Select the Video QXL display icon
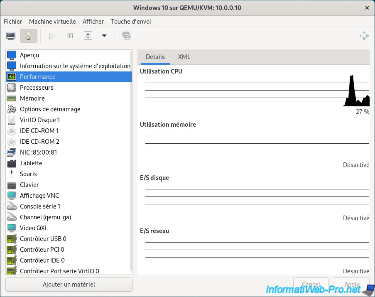Image resolution: width=375 pixels, height=297 pixels. pyautogui.click(x=12, y=228)
